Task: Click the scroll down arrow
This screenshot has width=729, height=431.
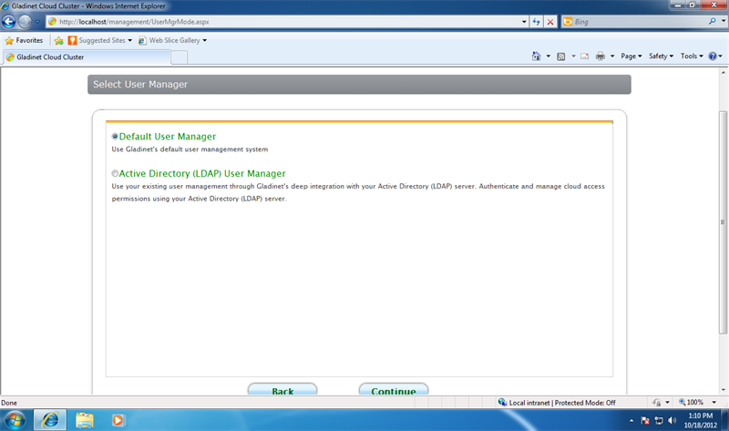Action: pyautogui.click(x=723, y=390)
